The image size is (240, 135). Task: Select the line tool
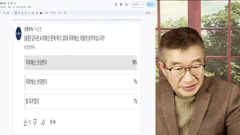(29, 13)
